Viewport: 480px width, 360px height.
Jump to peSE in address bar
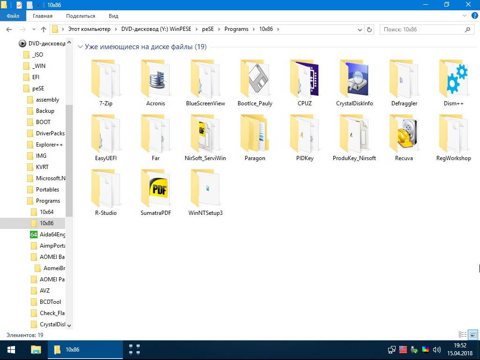[x=208, y=29]
